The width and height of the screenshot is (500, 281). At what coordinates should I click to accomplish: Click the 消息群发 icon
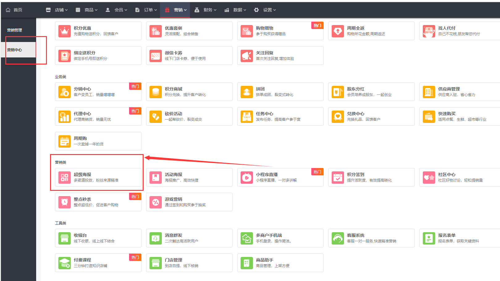click(x=156, y=238)
